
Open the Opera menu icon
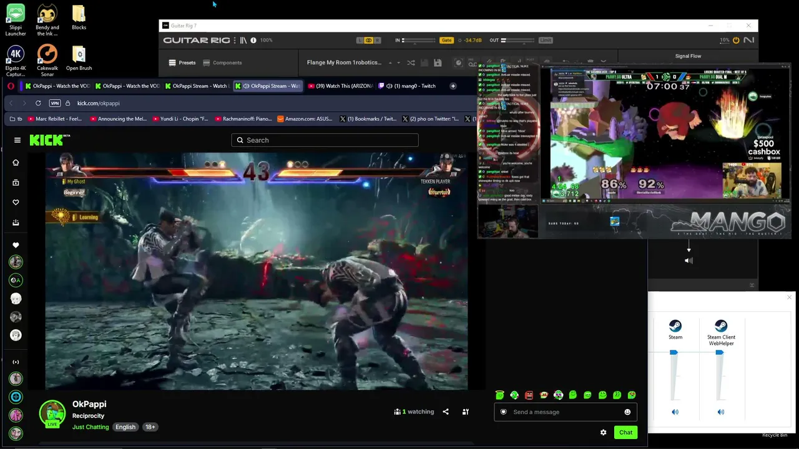click(11, 86)
